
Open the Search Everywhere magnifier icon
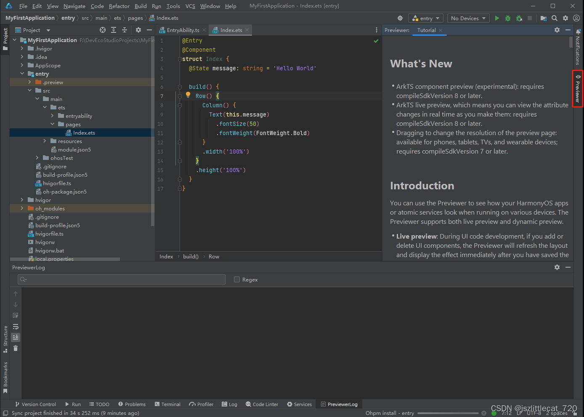tap(555, 18)
